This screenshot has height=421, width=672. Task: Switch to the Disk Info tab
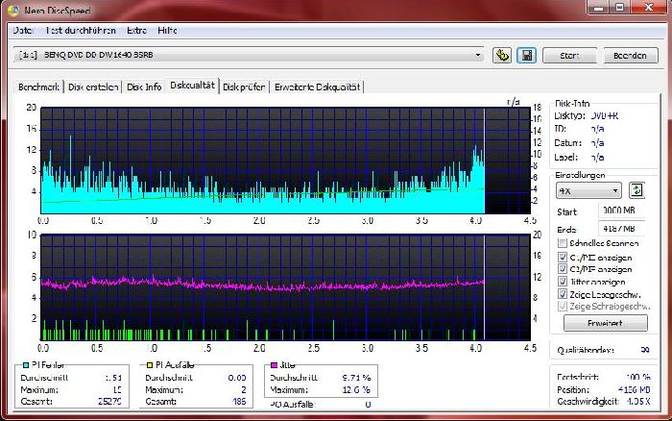(144, 87)
